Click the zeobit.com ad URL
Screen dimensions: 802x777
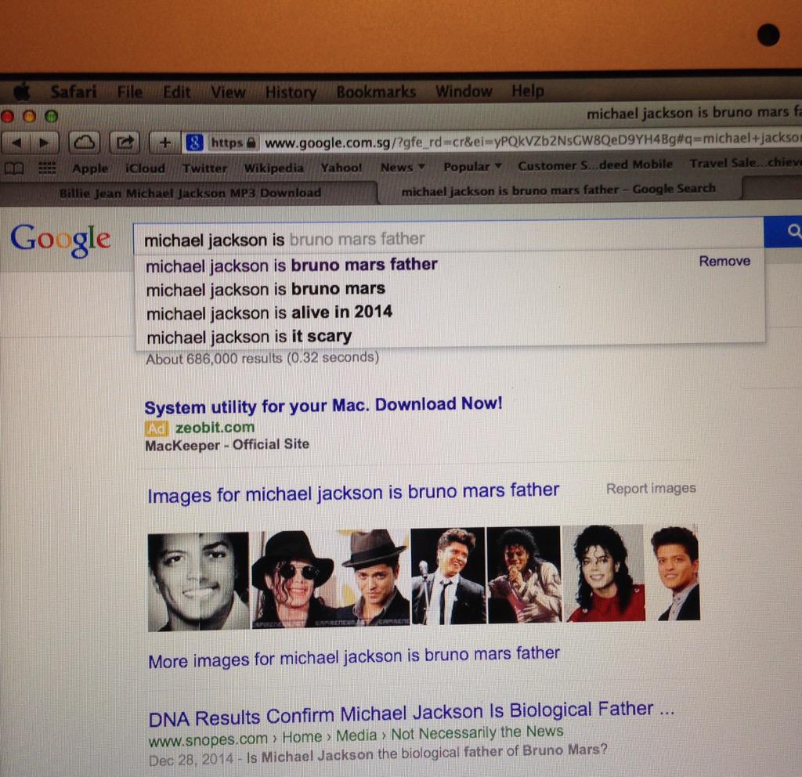click(x=215, y=428)
